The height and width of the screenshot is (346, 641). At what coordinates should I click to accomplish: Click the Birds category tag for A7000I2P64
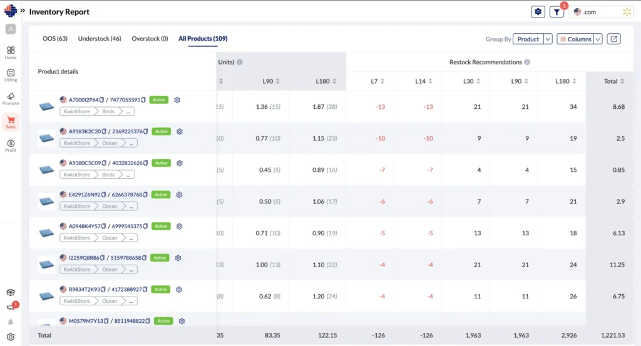pyautogui.click(x=108, y=111)
